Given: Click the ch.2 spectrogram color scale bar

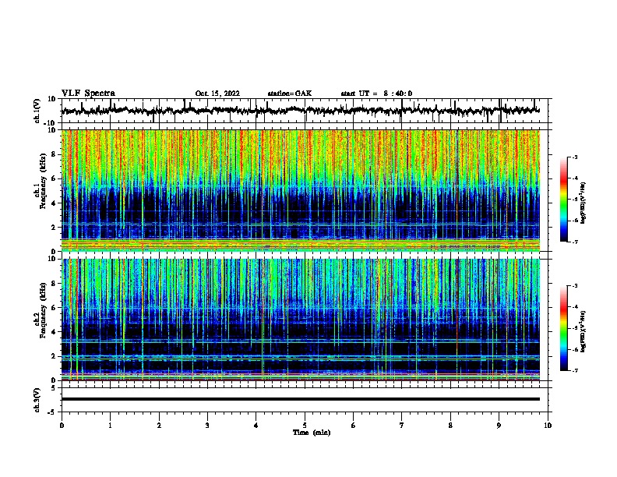Looking at the screenshot, I should point(563,328).
